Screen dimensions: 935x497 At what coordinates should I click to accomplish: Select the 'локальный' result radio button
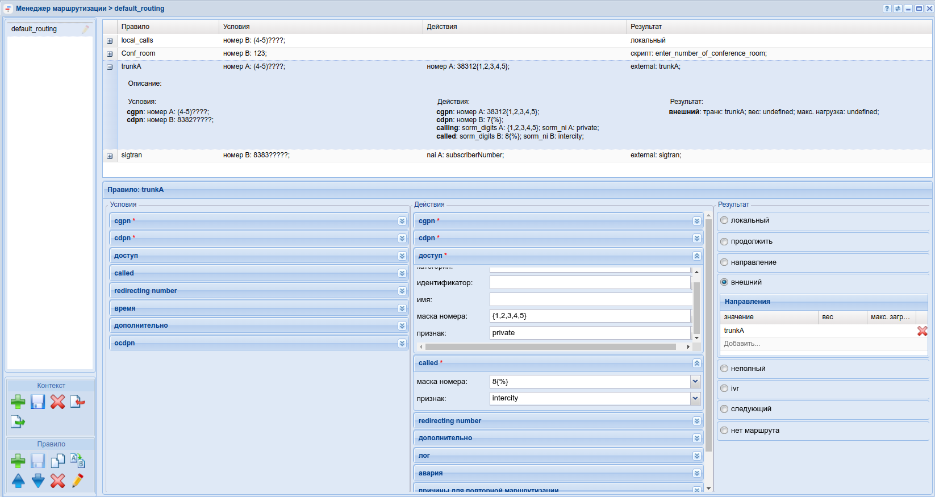coord(724,220)
